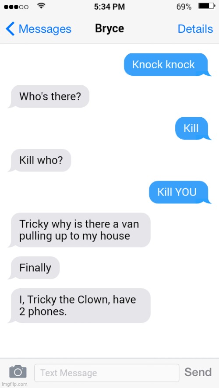Viewport: 219px width, 388px height.
Task: Tap the camera icon beside the text field
Action: click(x=18, y=371)
